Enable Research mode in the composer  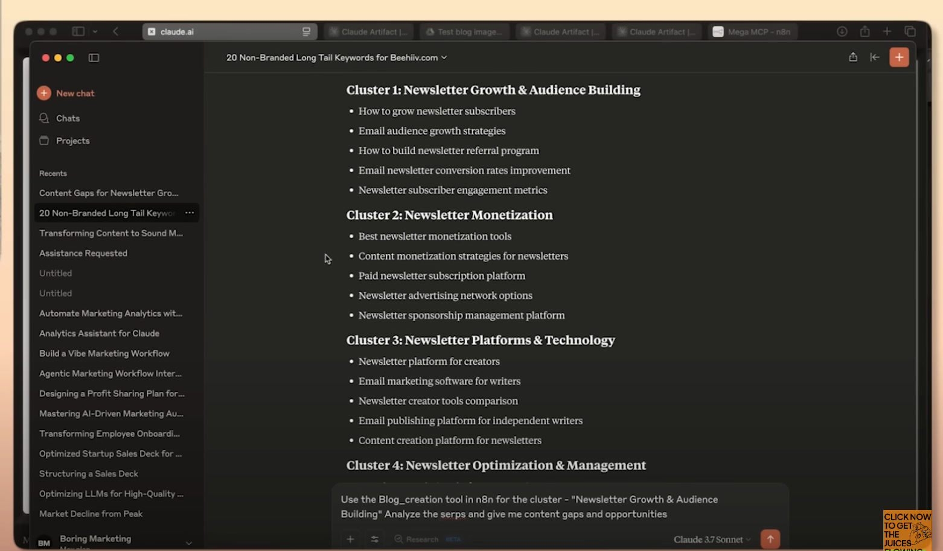pyautogui.click(x=427, y=539)
